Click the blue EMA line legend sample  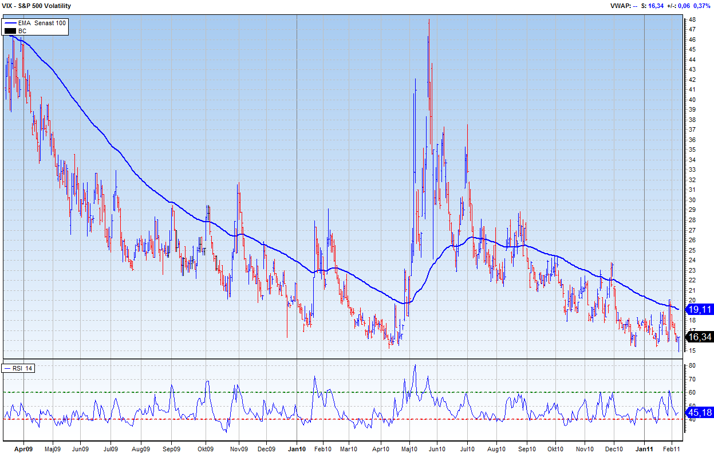click(10, 22)
